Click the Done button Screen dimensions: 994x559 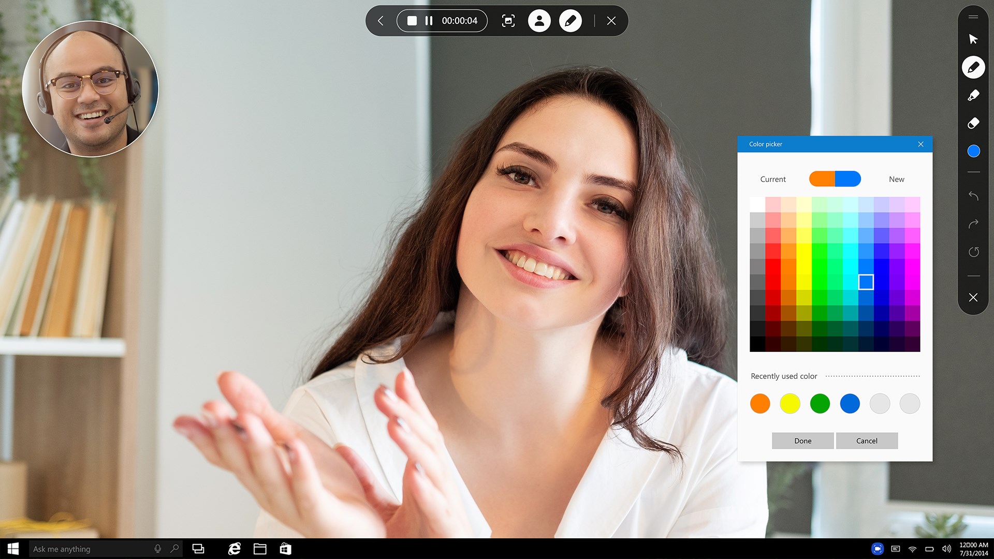[x=802, y=441]
